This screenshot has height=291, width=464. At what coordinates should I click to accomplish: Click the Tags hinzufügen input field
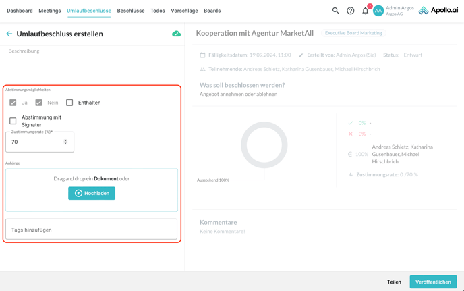tap(92, 230)
